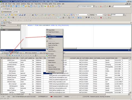Open the Desktop SQL dropdown

[x=103, y=15]
